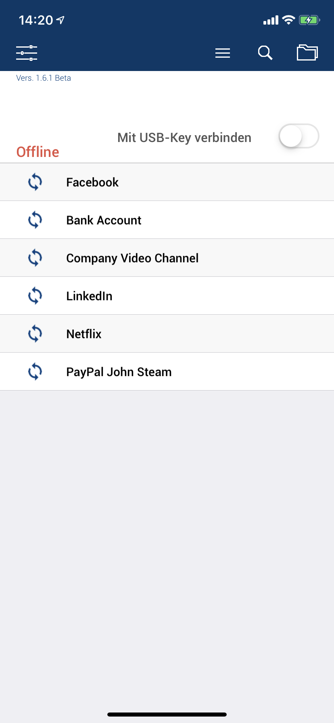334x723 pixels.
Task: Tap the Mit USB-Key verbinden label
Action: 184,138
